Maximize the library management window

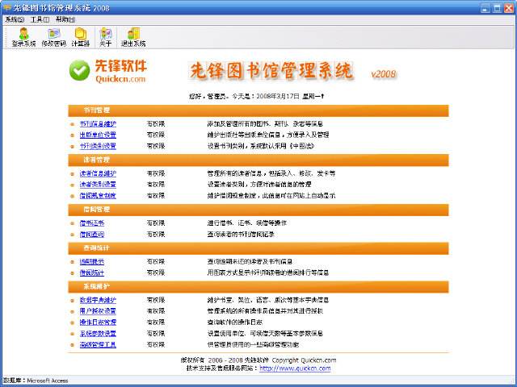pos(498,8)
